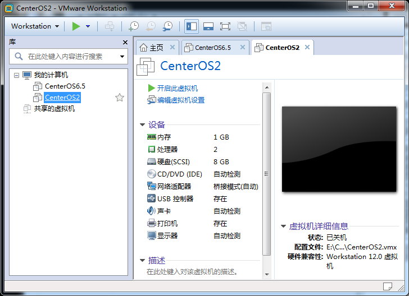Click the send Ctrl+Alt+Del toolbar icon
409x296 pixels.
110,26
